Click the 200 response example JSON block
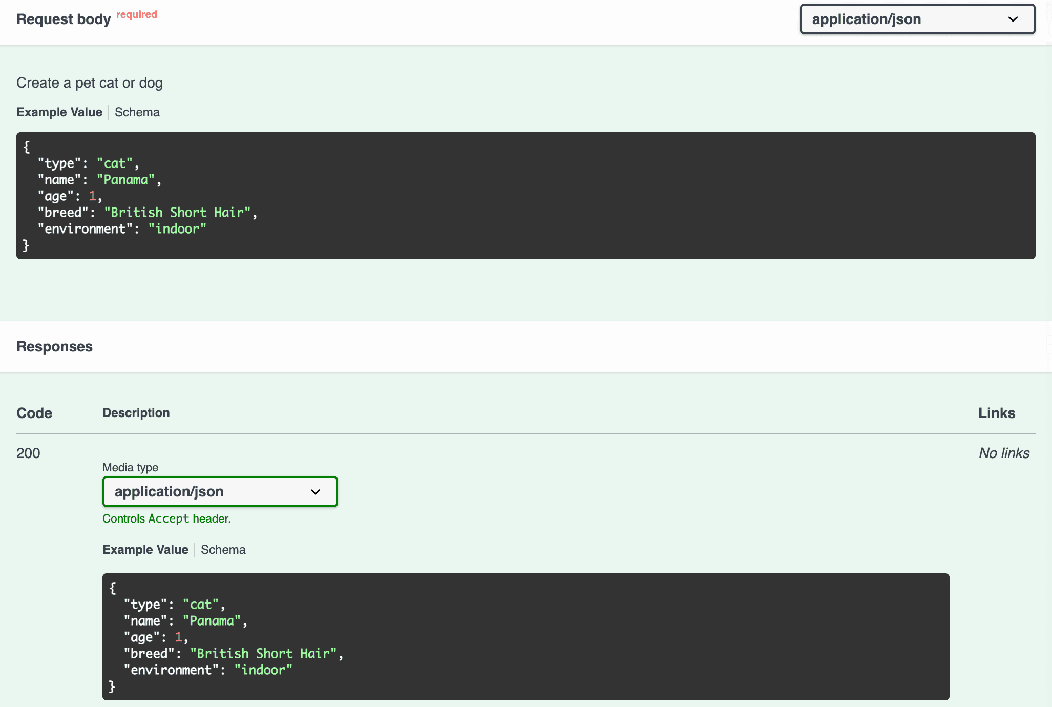 pos(525,637)
